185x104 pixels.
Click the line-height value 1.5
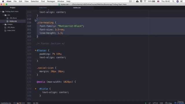[60, 33]
